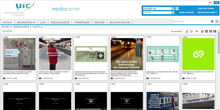
Task: Open the black video thumbnail of item 13993
Action: point(19,101)
